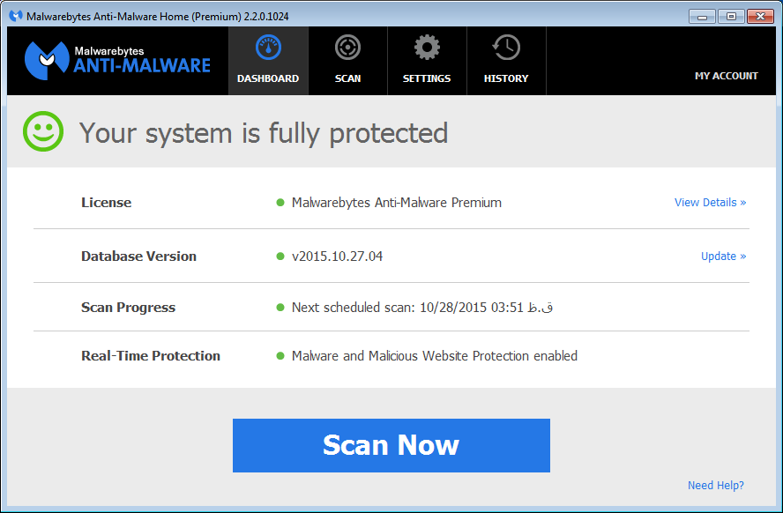Start a scan with Scan Now
This screenshot has height=513, width=783.
391,445
